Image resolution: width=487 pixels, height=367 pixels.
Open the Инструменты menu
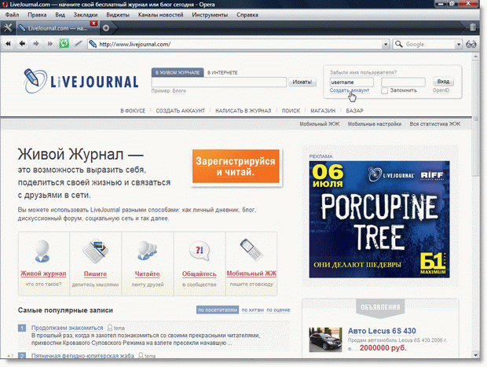[x=210, y=15]
